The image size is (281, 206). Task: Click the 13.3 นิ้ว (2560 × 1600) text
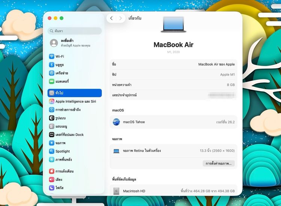[x=217, y=151]
